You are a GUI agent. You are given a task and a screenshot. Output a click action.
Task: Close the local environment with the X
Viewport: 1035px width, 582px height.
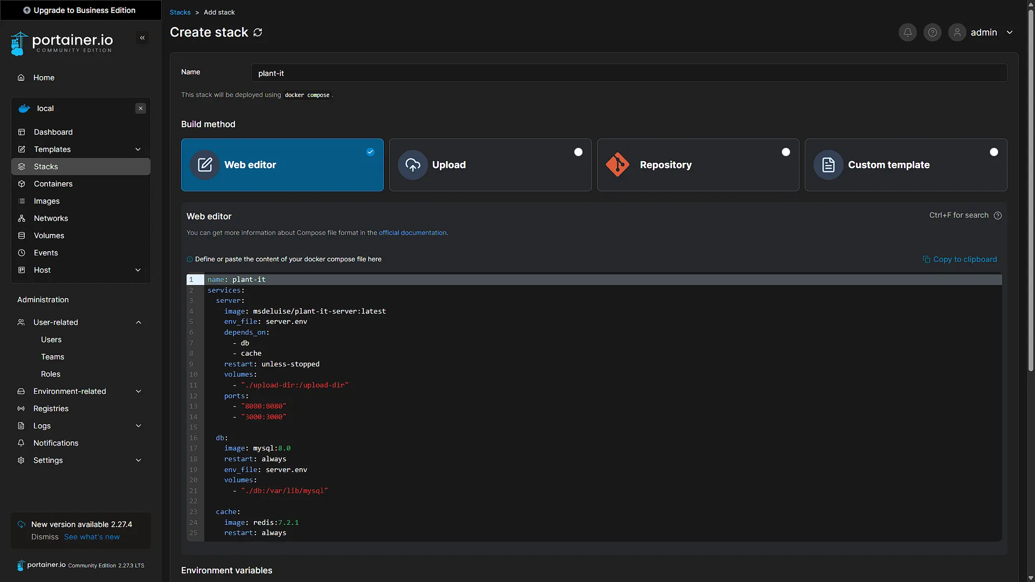pyautogui.click(x=141, y=108)
